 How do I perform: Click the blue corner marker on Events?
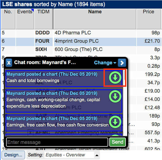tap(33, 10)
